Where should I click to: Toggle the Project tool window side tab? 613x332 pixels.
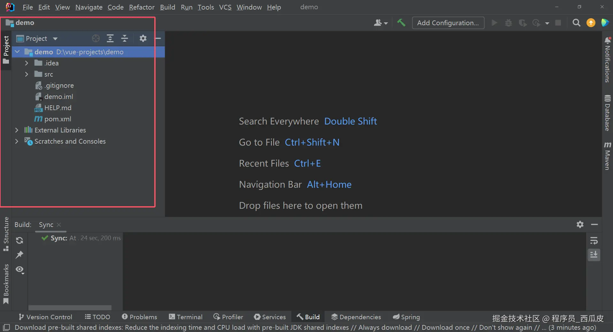6,50
